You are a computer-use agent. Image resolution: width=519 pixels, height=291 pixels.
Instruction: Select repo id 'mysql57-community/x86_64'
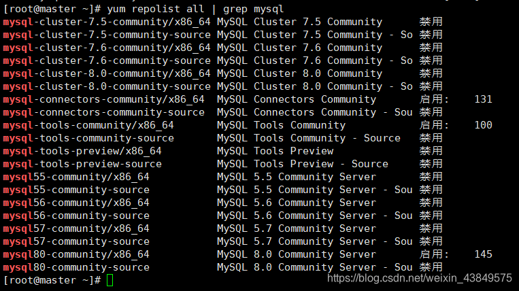pos(76,228)
